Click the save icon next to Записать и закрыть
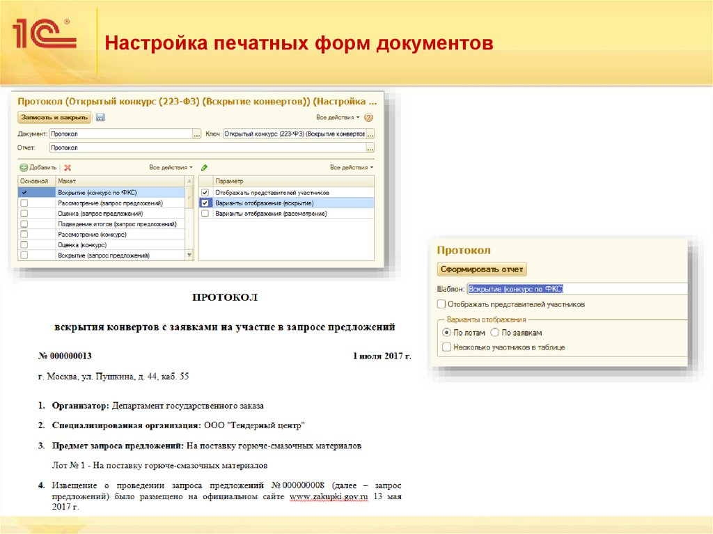 [99, 116]
